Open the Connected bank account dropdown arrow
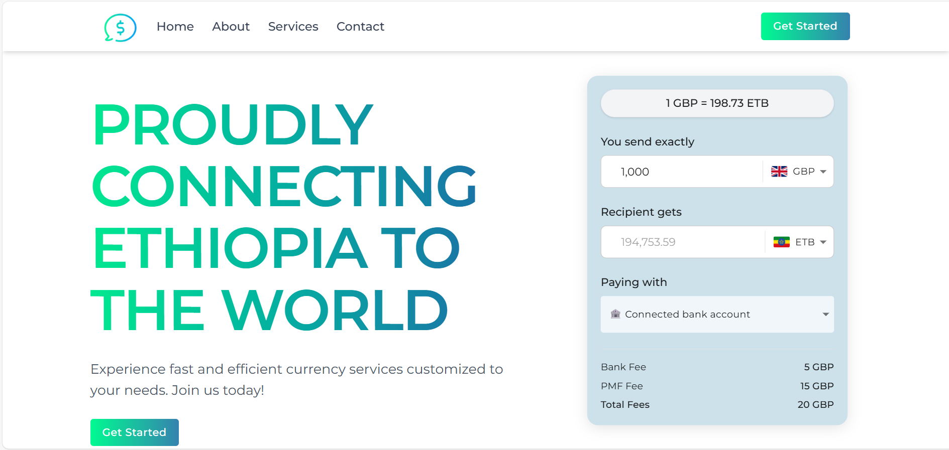The height and width of the screenshot is (450, 949). coord(825,315)
